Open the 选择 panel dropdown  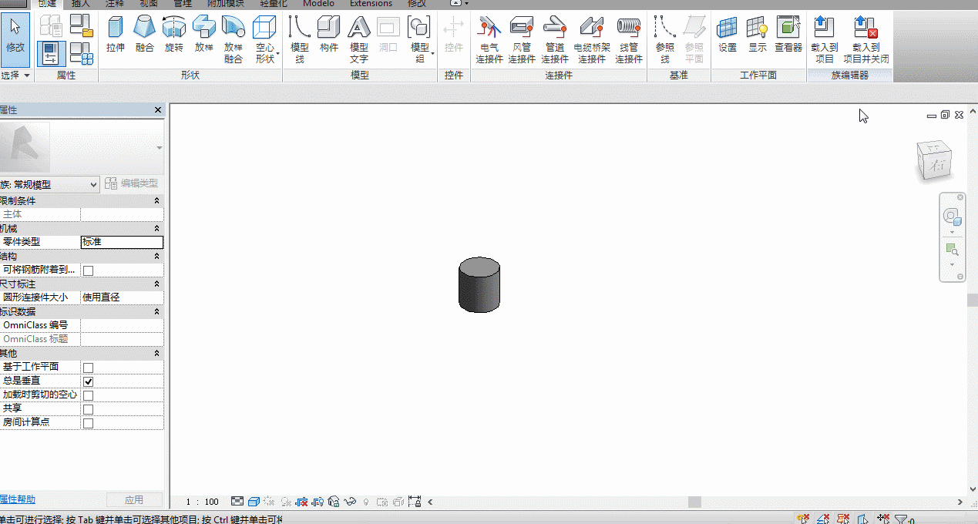click(x=15, y=76)
